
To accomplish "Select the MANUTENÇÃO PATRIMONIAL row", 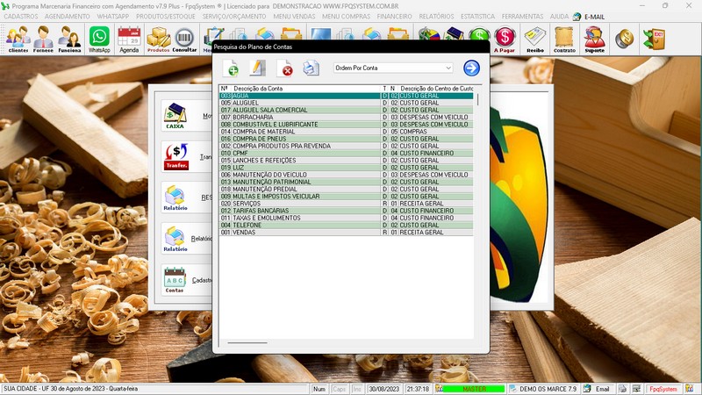I will pos(346,182).
